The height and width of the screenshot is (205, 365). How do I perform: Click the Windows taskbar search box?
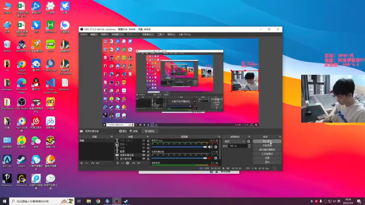coord(42,201)
